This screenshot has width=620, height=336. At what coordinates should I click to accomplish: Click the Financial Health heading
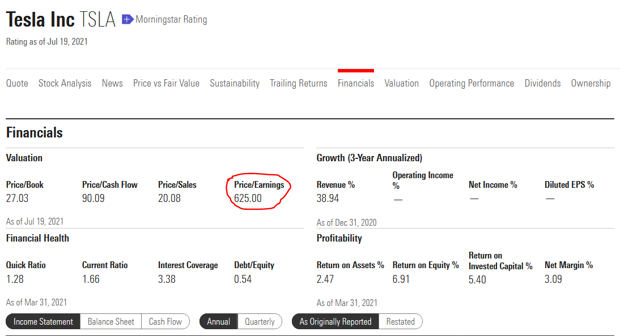[37, 238]
